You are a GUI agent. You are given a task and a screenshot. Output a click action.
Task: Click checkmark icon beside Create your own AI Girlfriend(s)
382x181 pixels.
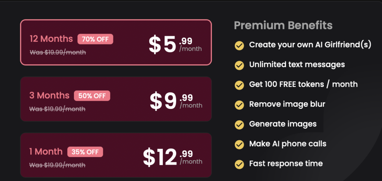coord(239,46)
